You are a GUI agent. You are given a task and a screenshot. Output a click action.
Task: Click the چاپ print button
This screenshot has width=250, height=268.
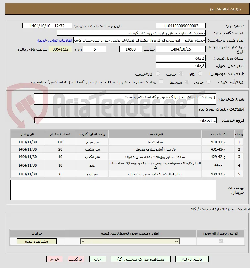click(x=98, y=259)
